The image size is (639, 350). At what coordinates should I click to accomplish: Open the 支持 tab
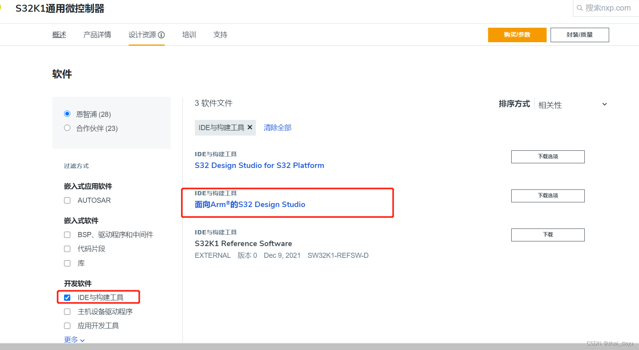(x=220, y=35)
